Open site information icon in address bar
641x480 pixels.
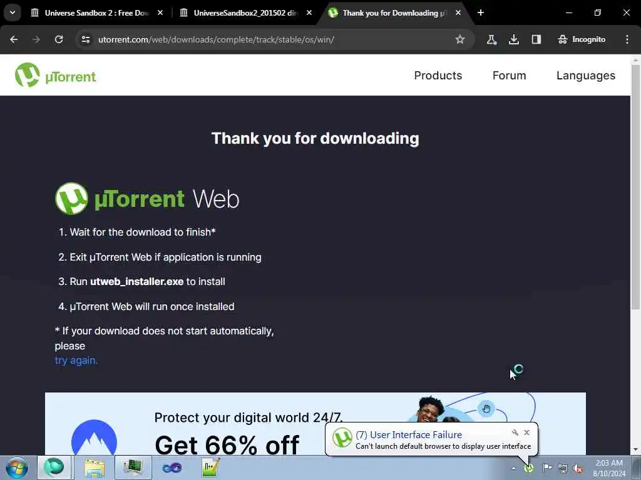click(x=85, y=39)
